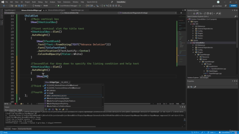Open Solution Explorer wrench properties icon
Screen dimensions: 239x134
pos(217,13)
